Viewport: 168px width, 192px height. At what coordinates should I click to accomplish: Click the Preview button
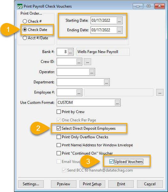coord(64,184)
